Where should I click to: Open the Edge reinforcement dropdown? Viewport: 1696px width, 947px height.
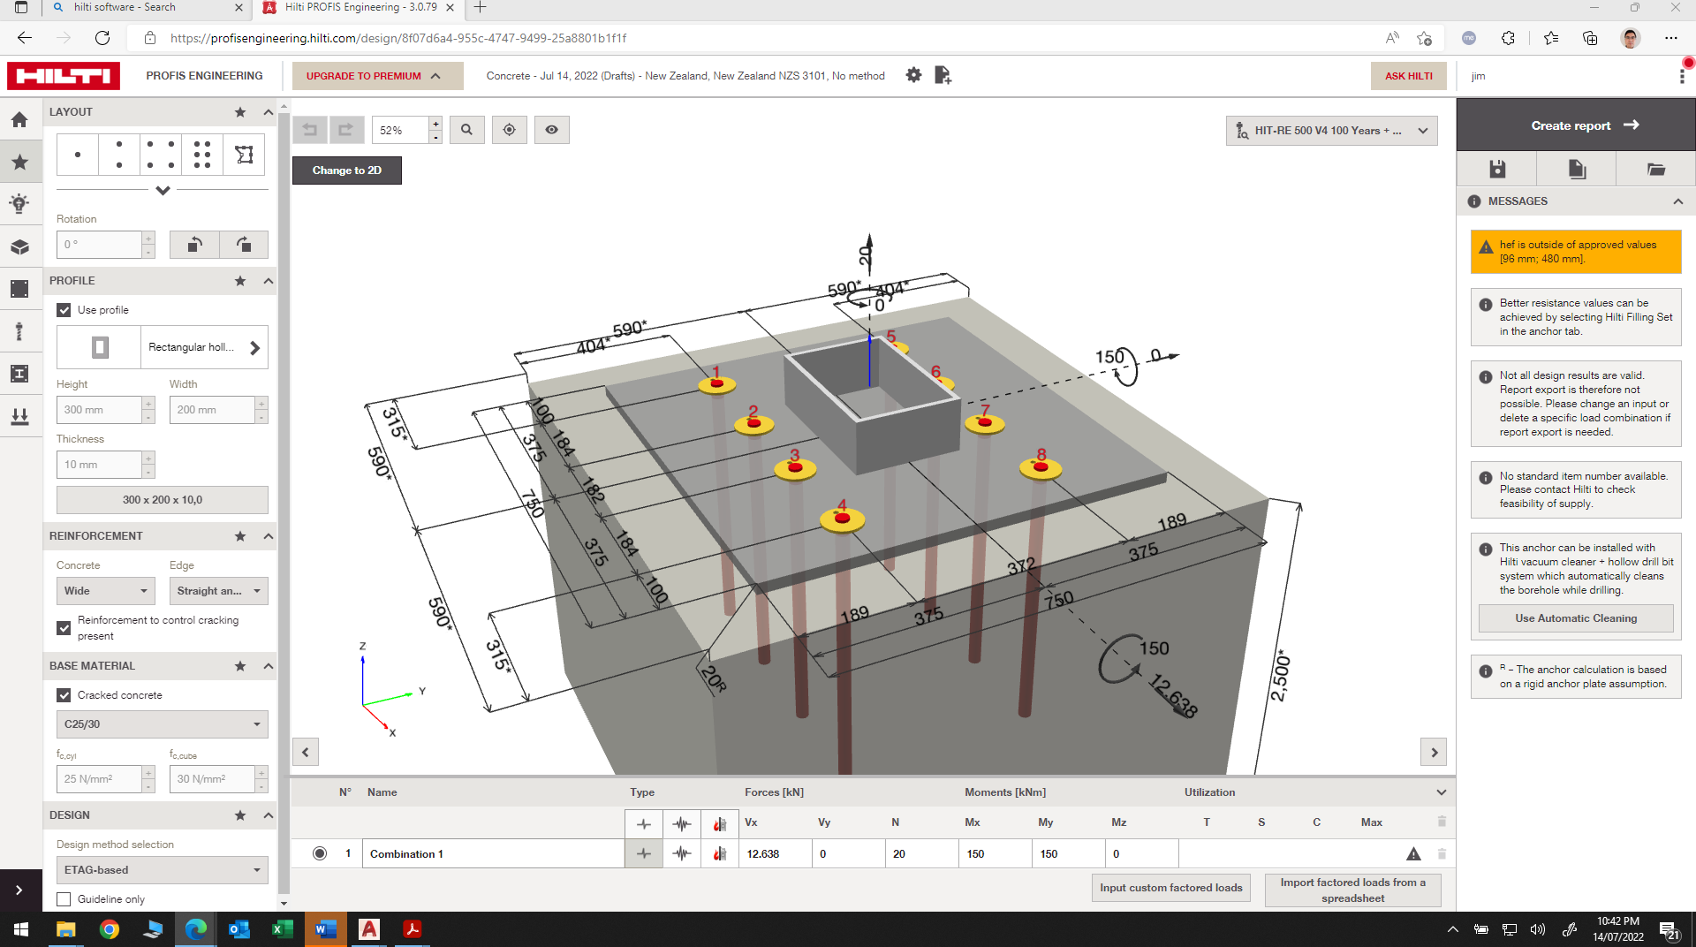pyautogui.click(x=218, y=590)
